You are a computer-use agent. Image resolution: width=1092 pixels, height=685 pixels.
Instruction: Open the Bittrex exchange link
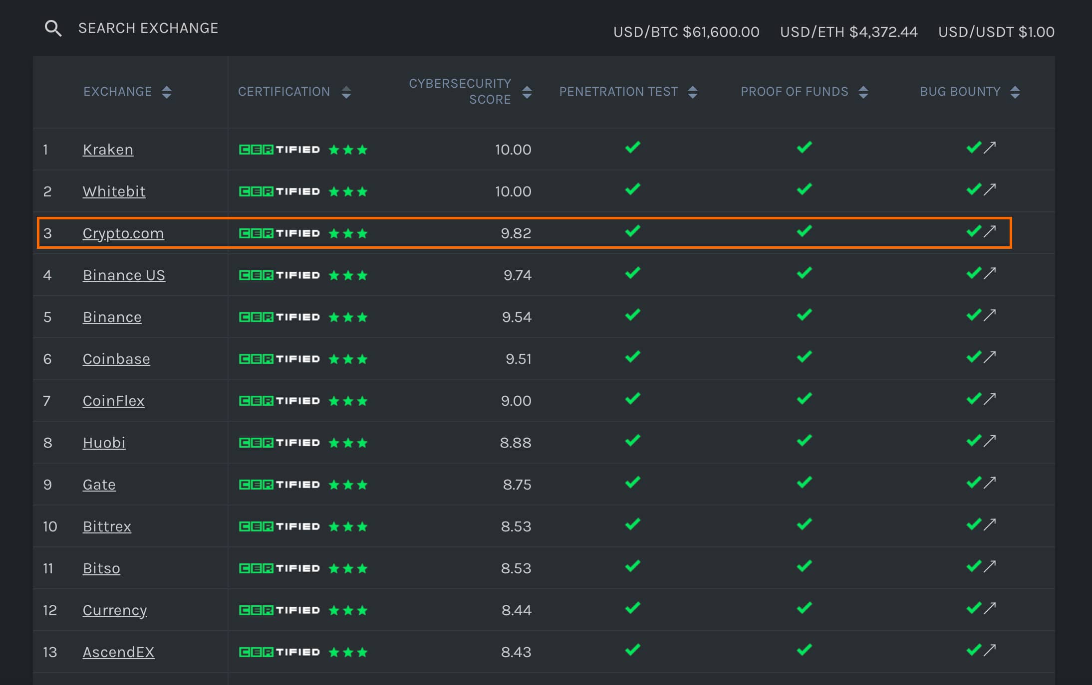[107, 526]
